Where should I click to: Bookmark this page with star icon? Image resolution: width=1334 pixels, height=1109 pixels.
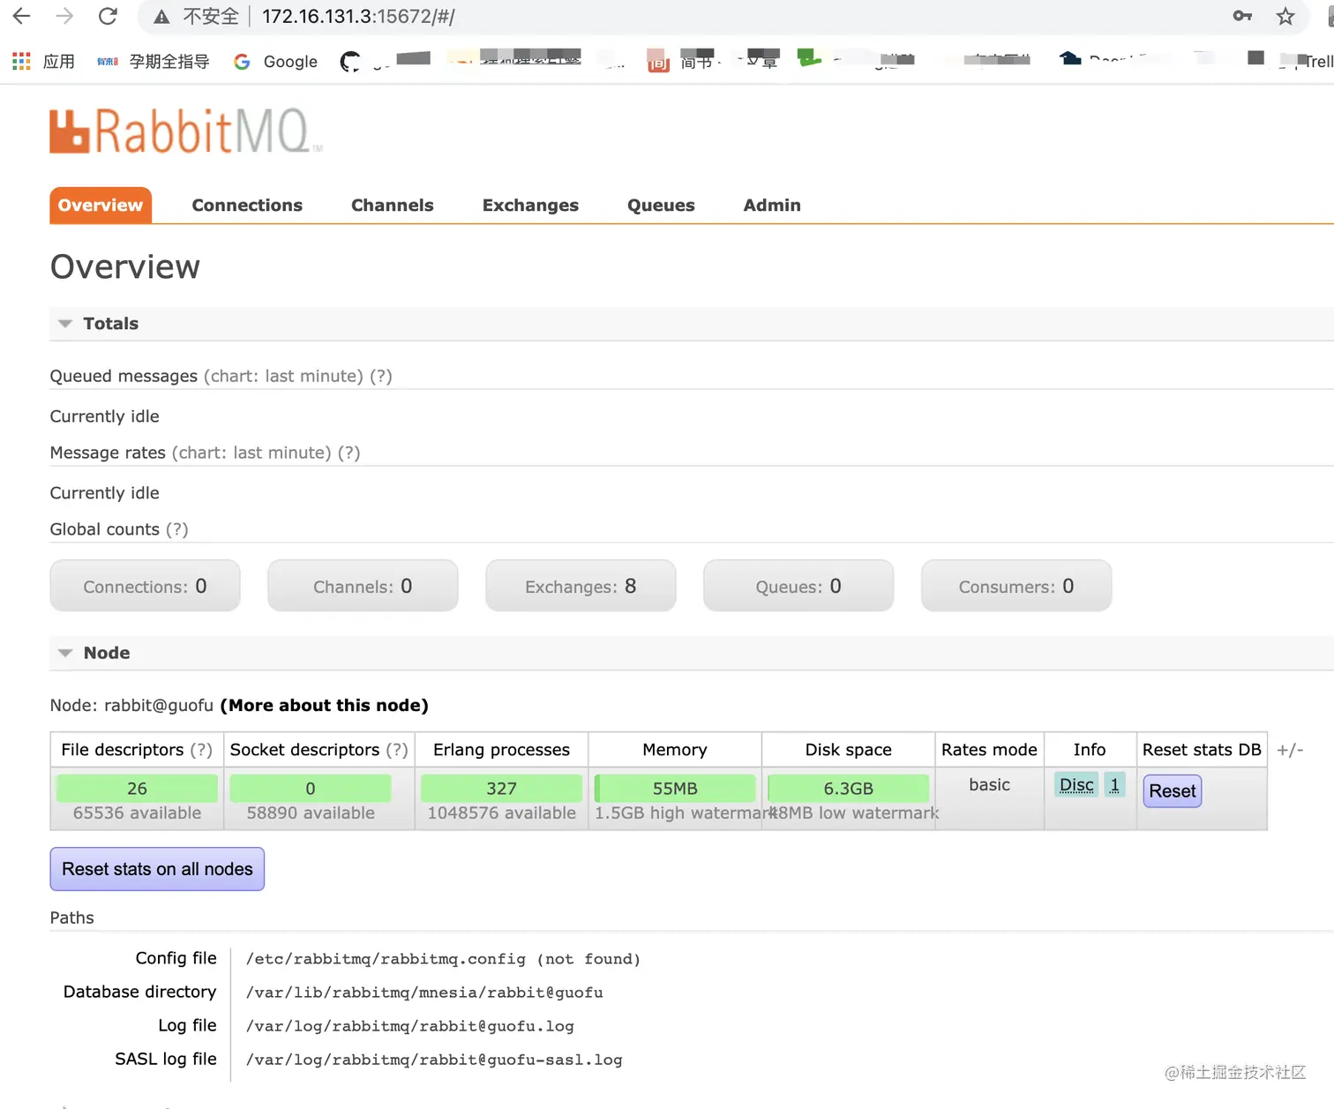point(1285,16)
